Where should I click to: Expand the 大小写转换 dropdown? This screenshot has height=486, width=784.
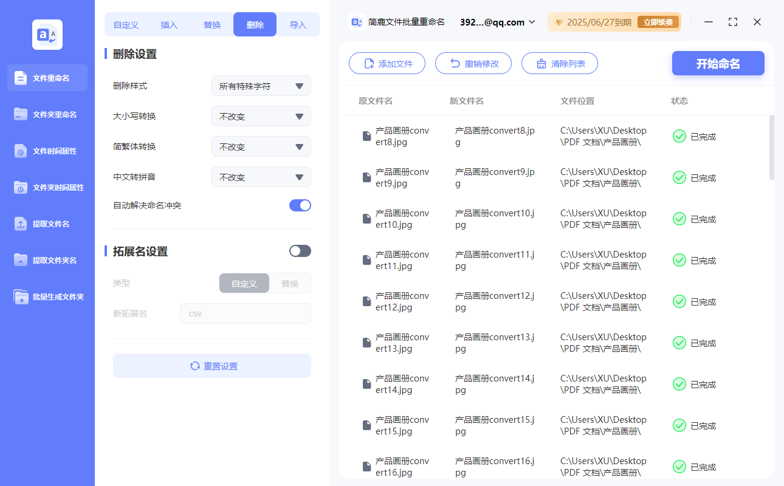tap(261, 116)
